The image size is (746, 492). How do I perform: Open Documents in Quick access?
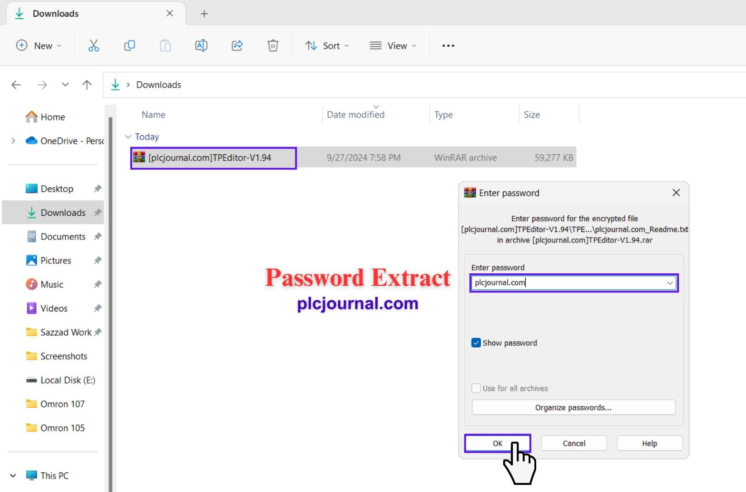point(56,236)
